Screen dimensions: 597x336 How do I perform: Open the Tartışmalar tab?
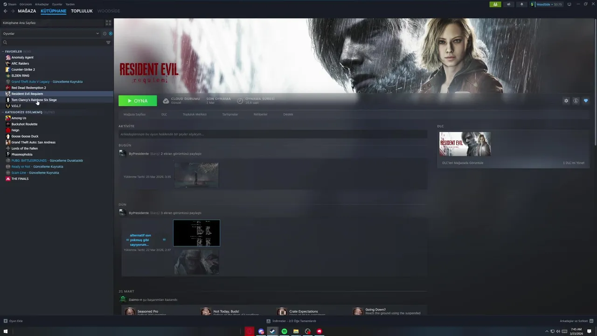[x=230, y=114]
